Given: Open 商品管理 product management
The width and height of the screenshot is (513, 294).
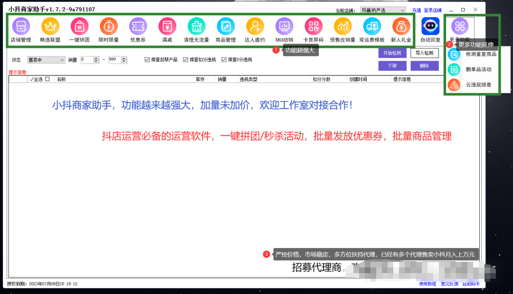Looking at the screenshot, I should [226, 27].
